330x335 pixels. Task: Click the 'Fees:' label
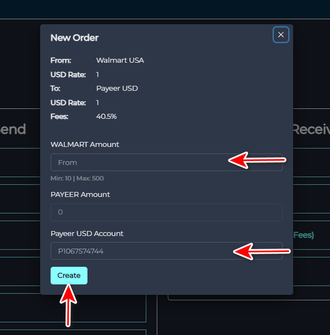pos(59,117)
